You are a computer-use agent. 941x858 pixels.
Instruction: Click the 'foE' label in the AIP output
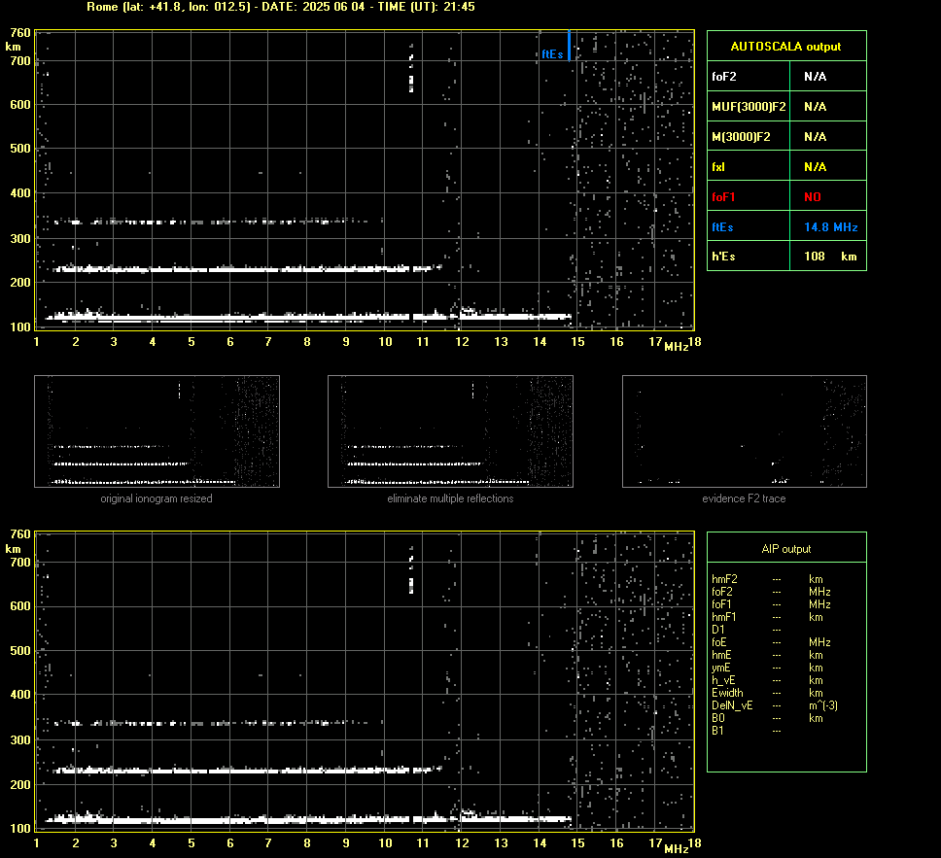click(720, 642)
